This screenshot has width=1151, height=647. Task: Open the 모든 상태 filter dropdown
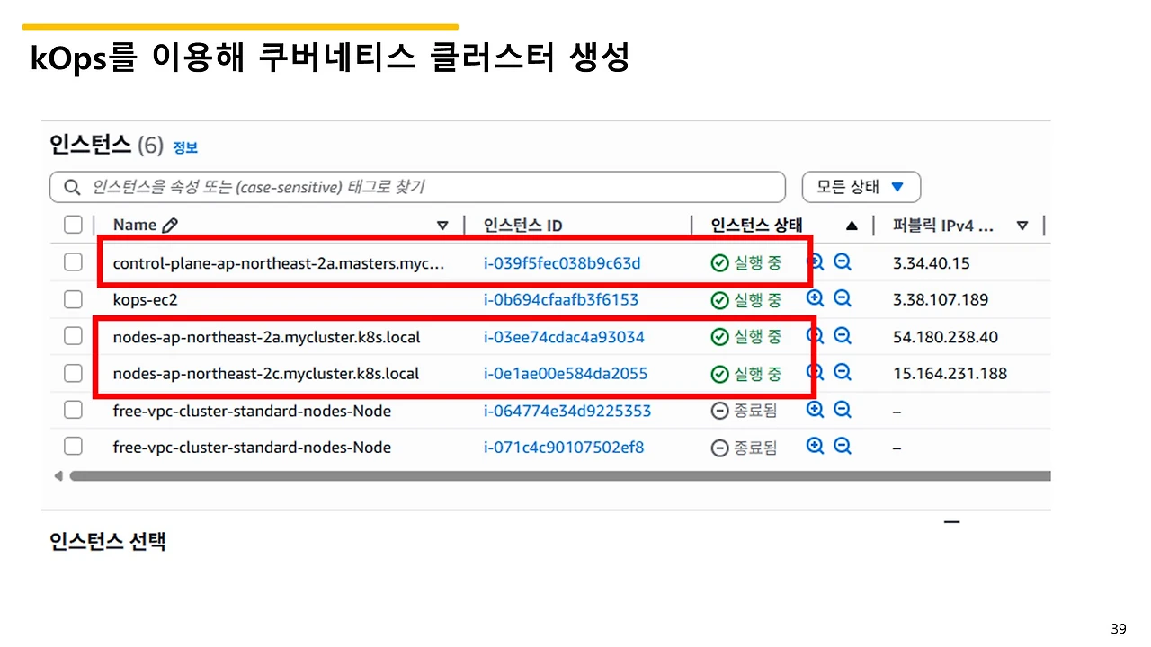[x=861, y=187]
